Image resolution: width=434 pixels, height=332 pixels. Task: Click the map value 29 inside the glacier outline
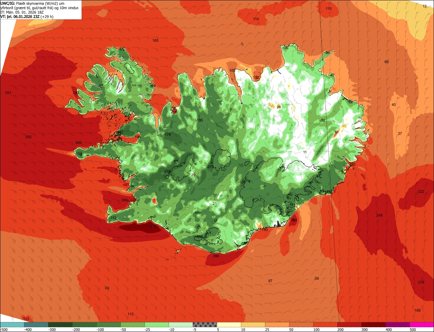[x=193, y=175]
